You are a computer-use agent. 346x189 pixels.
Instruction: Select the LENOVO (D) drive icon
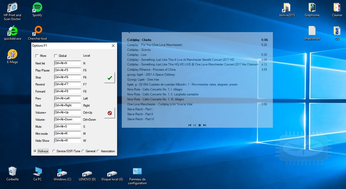pyautogui.click(x=87, y=175)
